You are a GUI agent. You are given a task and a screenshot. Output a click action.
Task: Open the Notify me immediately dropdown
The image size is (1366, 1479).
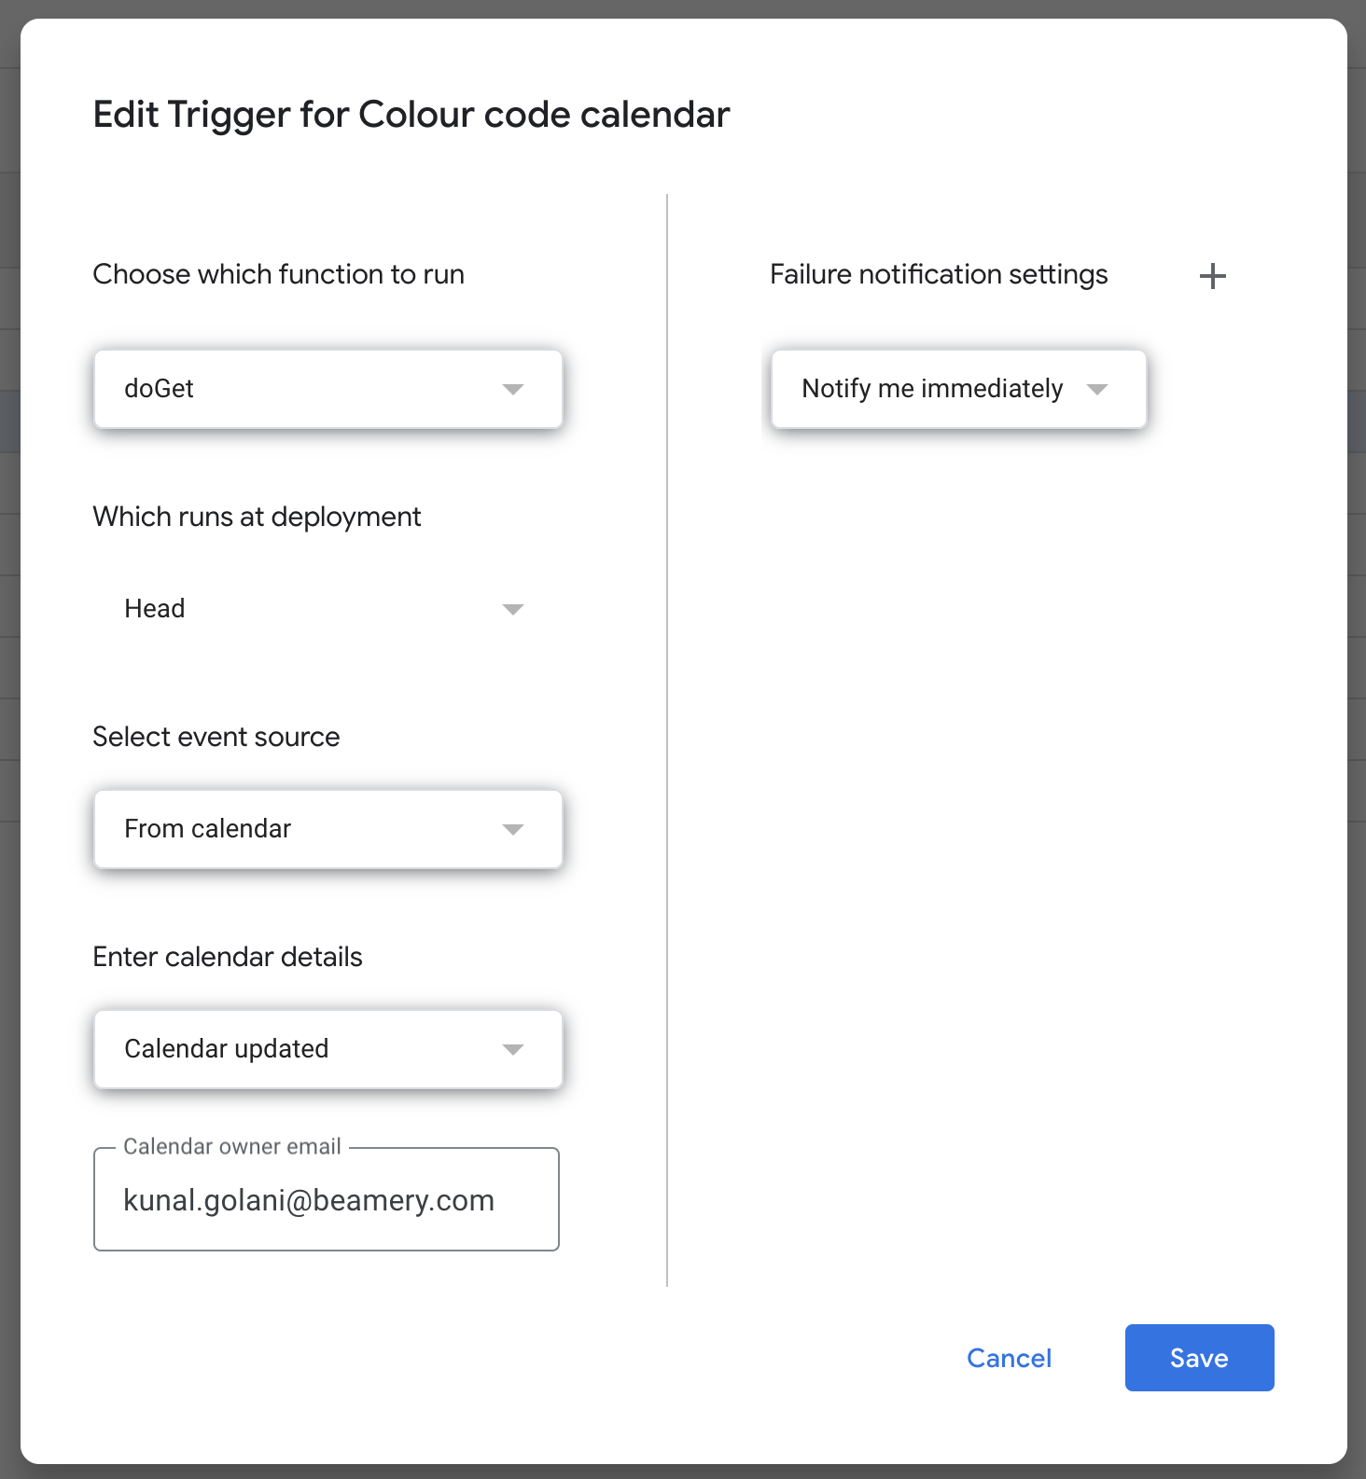click(933, 389)
